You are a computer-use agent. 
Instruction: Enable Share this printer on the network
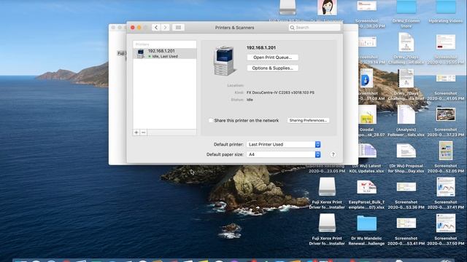(211, 120)
